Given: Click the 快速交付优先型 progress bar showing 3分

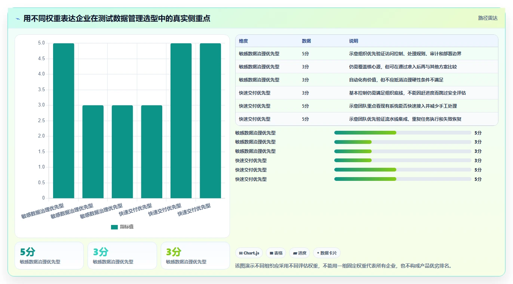Looking at the screenshot, I should click(x=403, y=161).
